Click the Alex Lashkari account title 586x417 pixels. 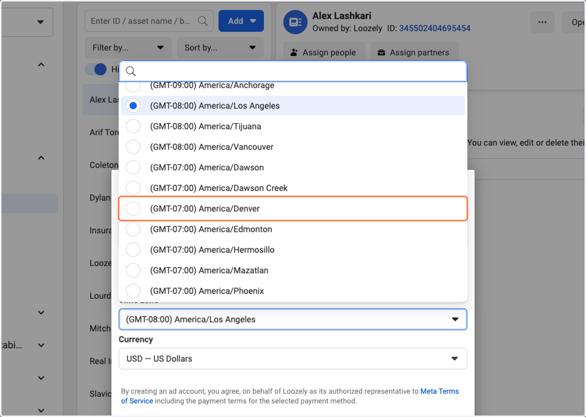[x=342, y=16]
